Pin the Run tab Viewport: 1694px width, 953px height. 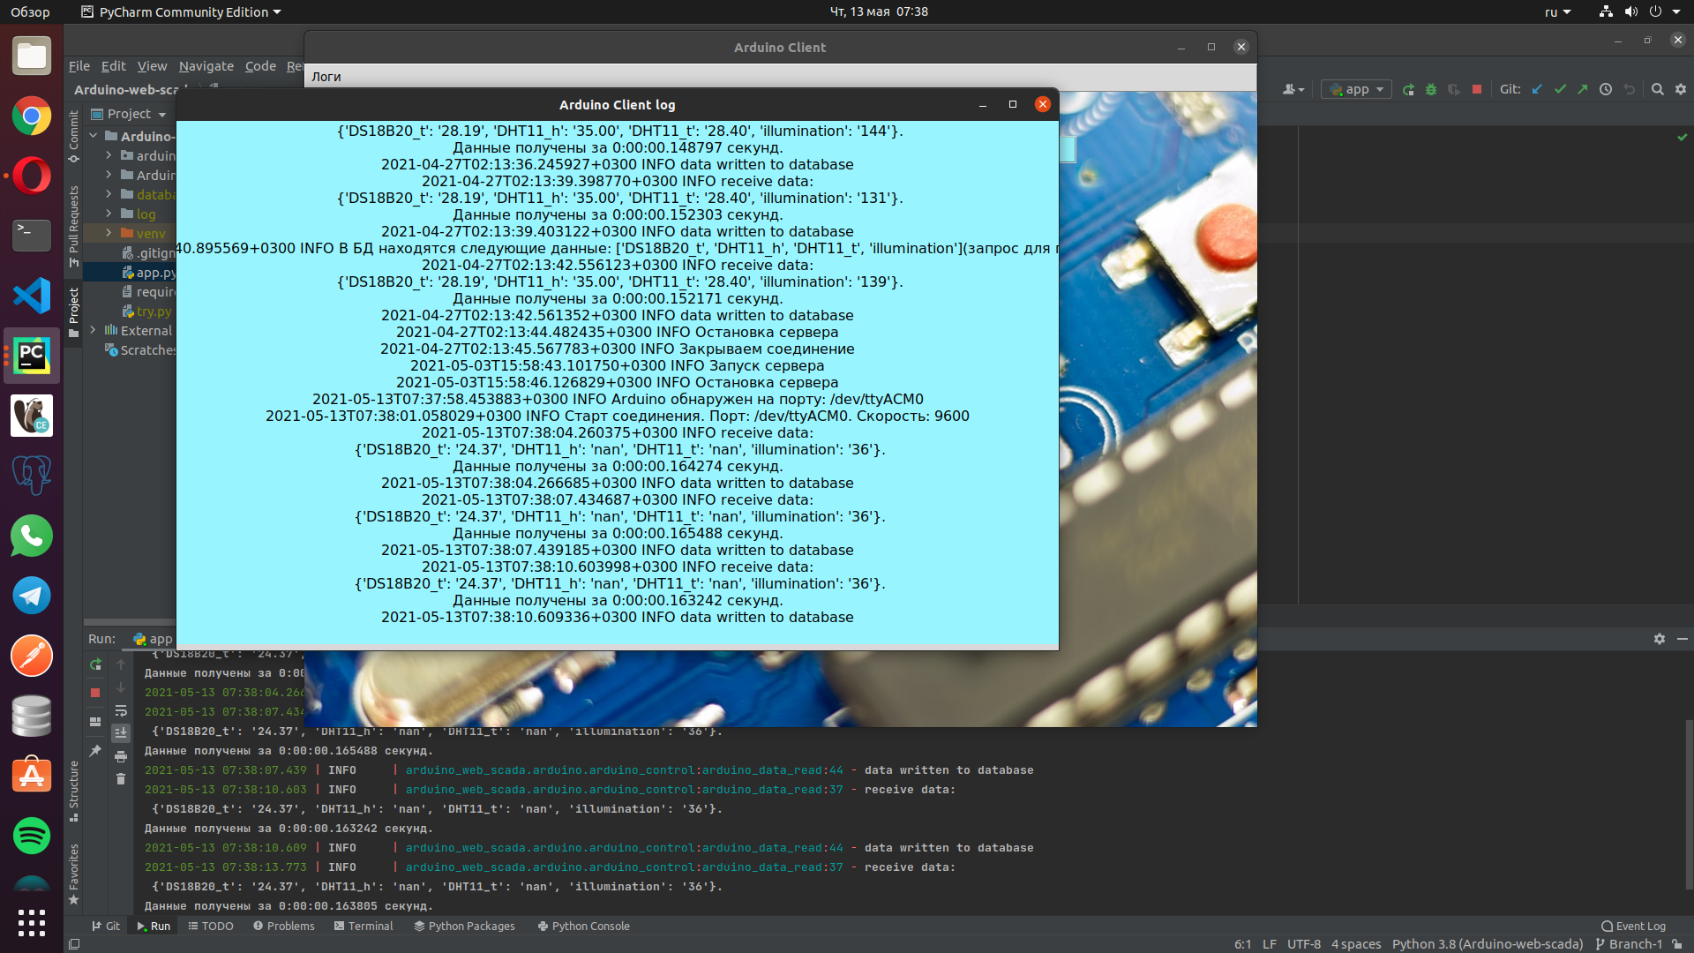coord(95,748)
